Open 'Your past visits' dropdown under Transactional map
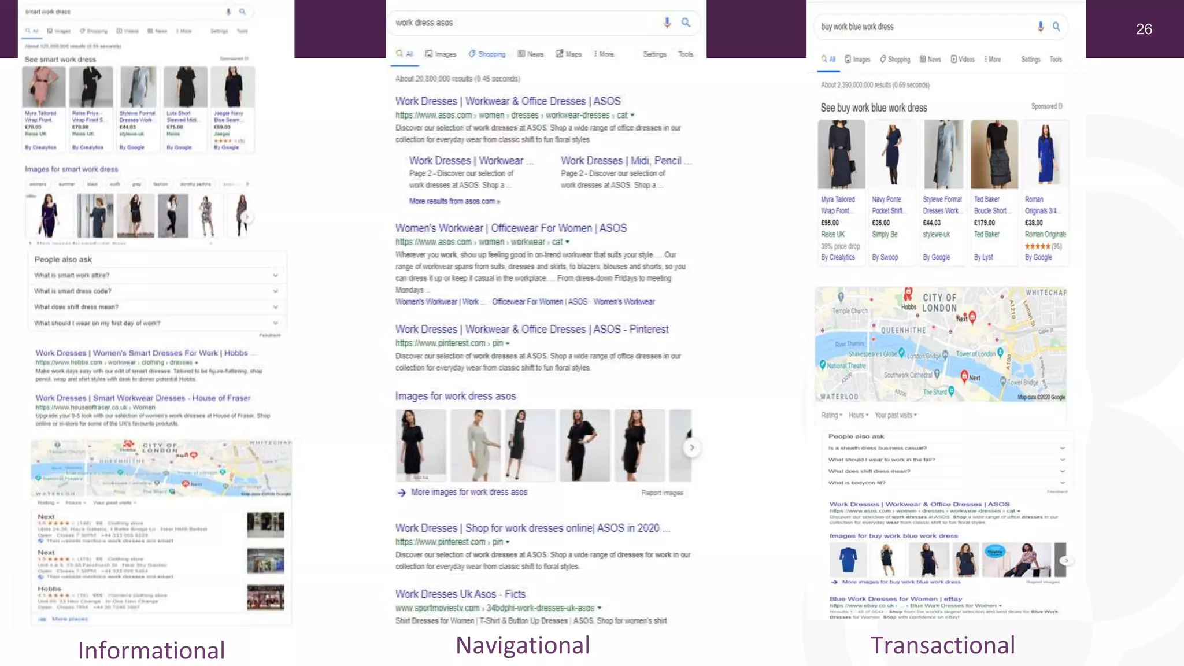This screenshot has width=1184, height=666. pyautogui.click(x=896, y=415)
